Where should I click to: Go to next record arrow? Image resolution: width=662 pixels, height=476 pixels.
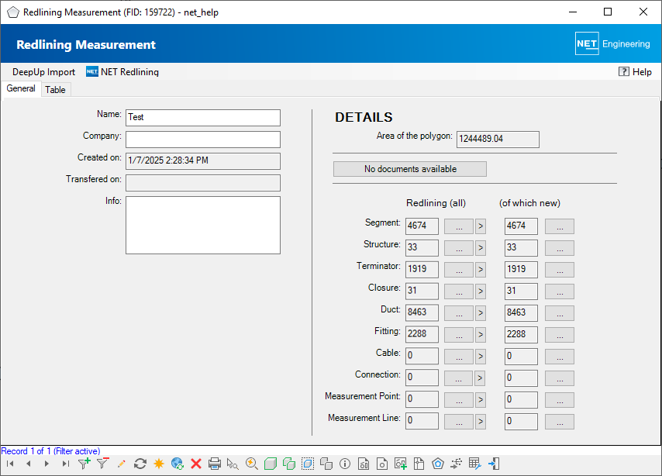(x=47, y=464)
